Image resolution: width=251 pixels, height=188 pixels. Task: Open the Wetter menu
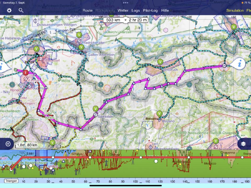pyautogui.click(x=123, y=10)
